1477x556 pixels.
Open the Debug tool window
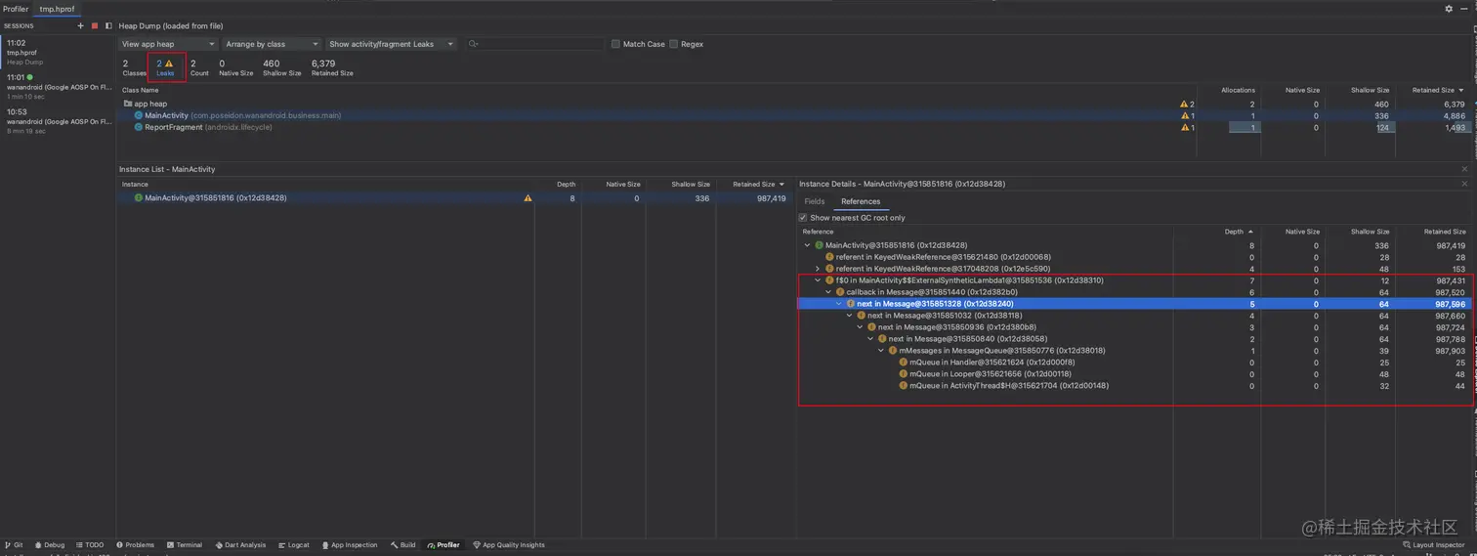[x=50, y=545]
